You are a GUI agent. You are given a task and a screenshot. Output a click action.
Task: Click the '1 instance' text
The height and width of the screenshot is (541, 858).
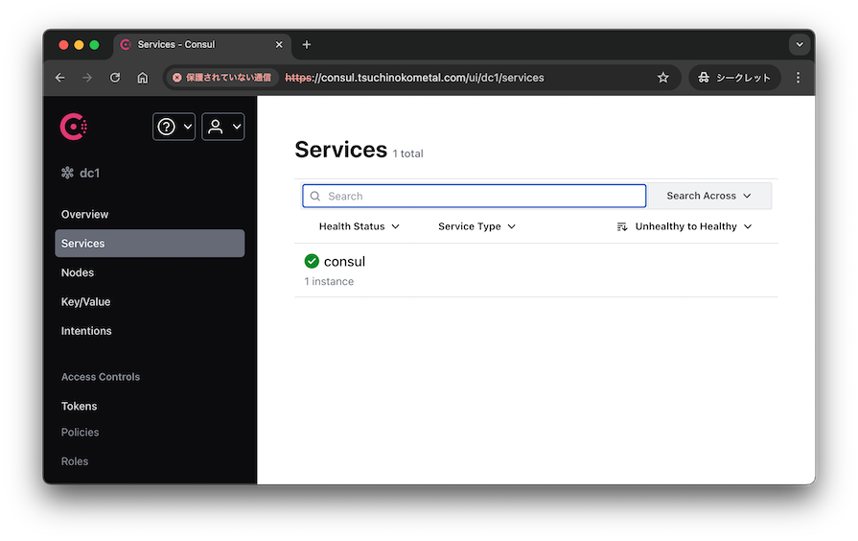[329, 281]
